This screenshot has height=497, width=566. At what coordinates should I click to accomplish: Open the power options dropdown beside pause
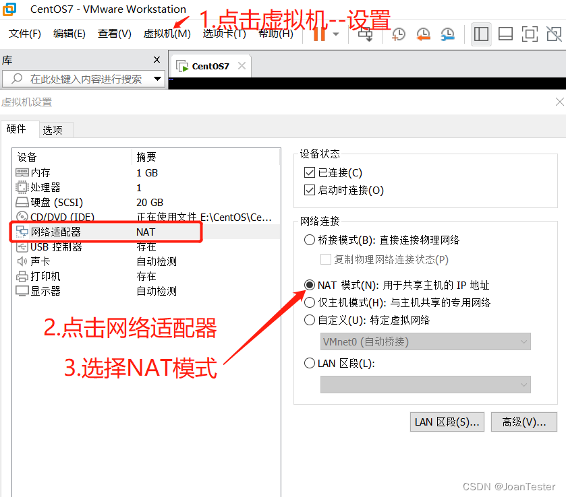[x=336, y=34]
